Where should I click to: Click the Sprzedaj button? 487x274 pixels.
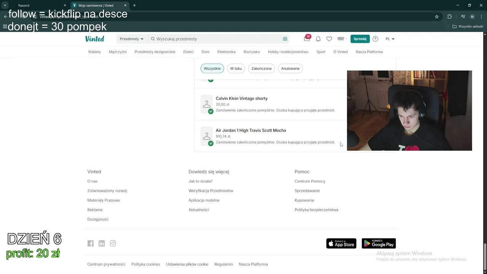(x=360, y=39)
